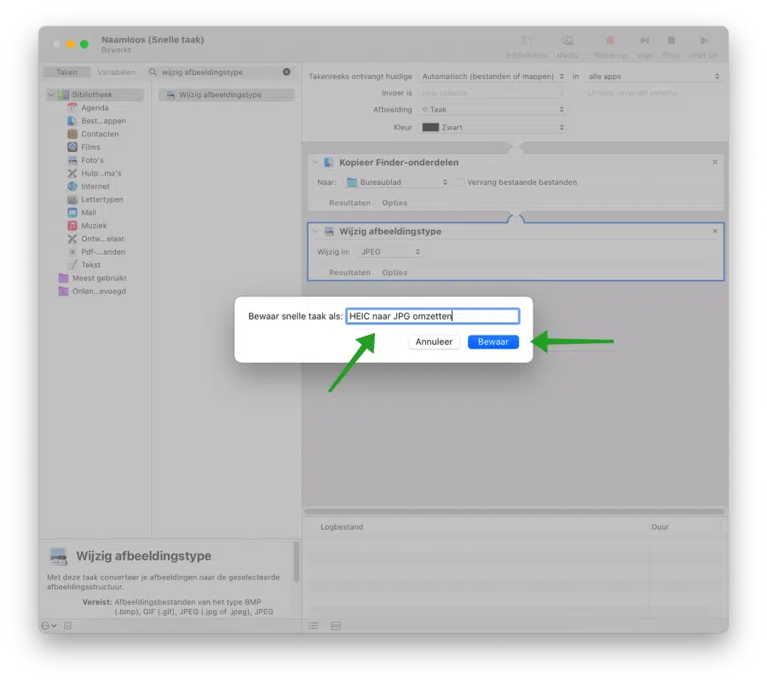Select the Mail category
The height and width of the screenshot is (684, 767).
88,212
